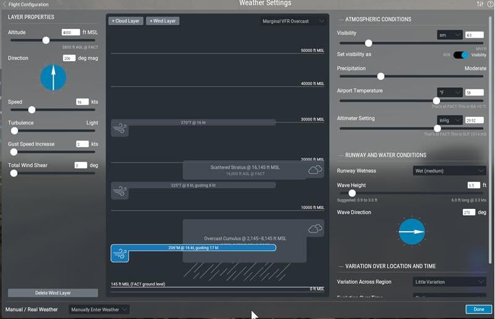
Task: Click the 50000 ft MSL altitude label
Action: [312, 51]
